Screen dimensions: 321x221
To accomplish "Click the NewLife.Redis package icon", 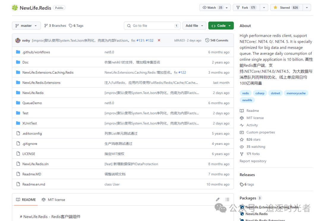I will tap(242, 214).
